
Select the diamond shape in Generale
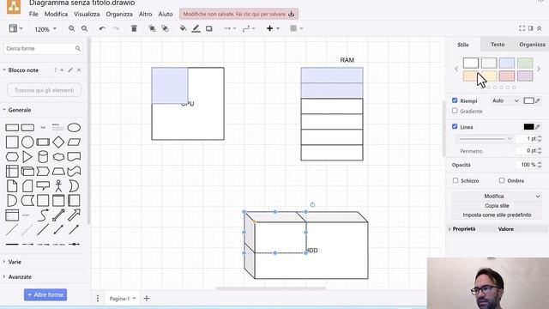[x=58, y=142]
